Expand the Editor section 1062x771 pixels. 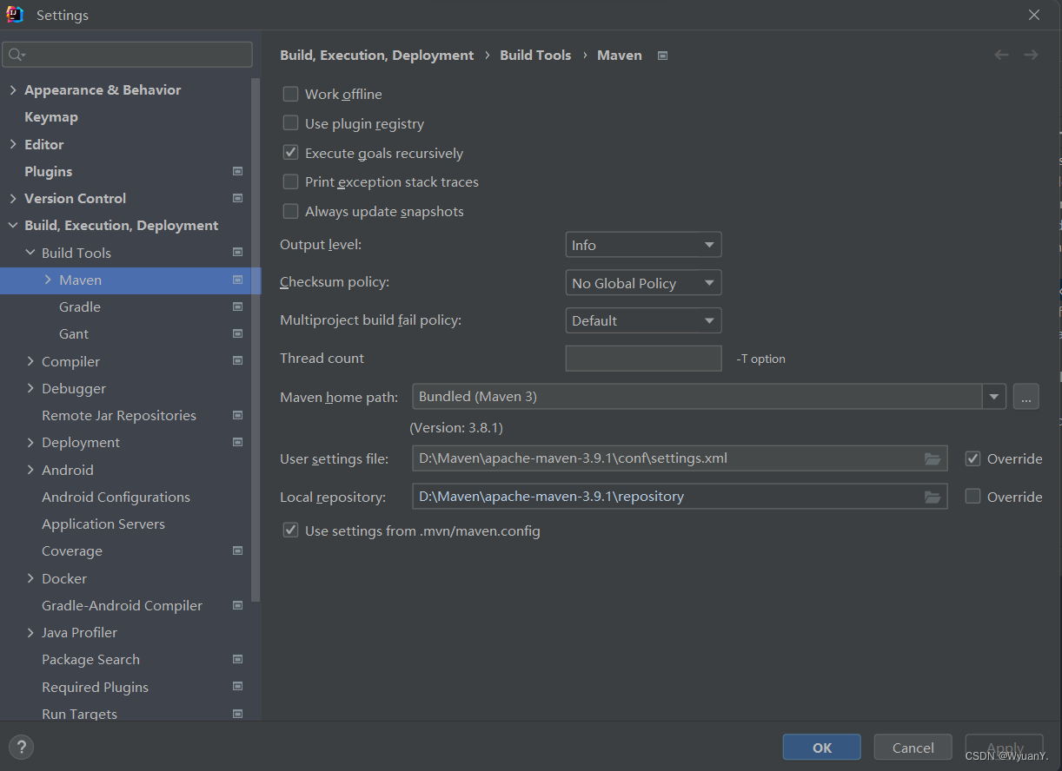[x=13, y=144]
